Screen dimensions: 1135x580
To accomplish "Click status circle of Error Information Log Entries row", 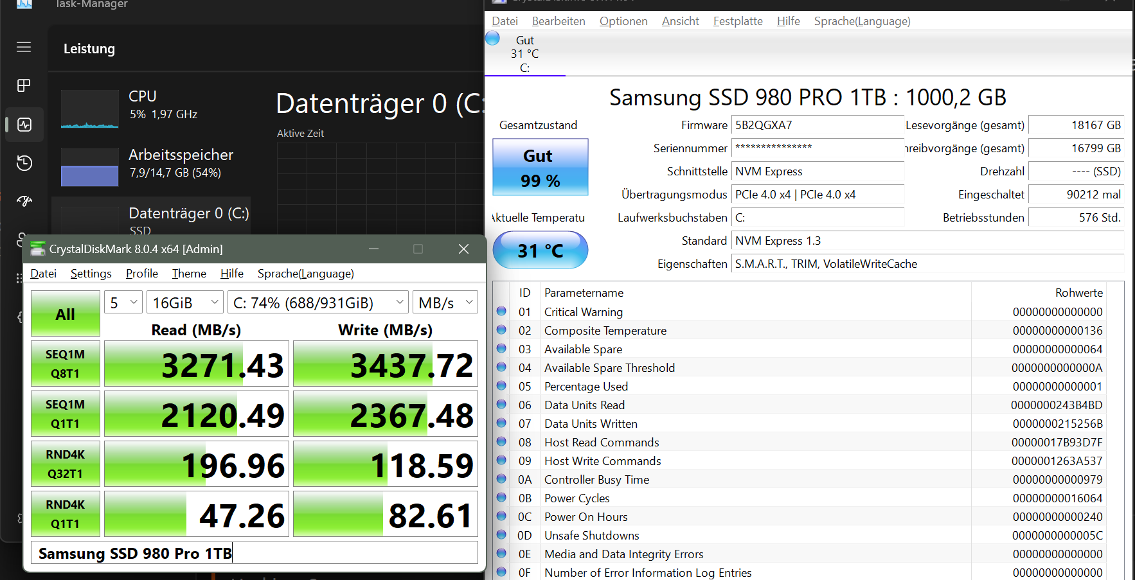I will click(x=502, y=572).
